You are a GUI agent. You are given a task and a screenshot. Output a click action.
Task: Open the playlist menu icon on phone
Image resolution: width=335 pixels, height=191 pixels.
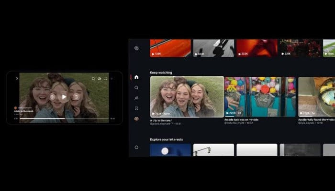[x=112, y=79]
